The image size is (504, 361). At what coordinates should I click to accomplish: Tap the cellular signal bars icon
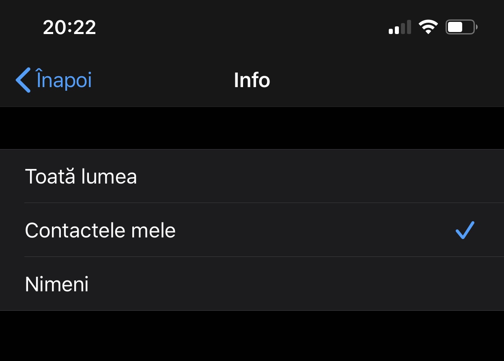coord(400,28)
